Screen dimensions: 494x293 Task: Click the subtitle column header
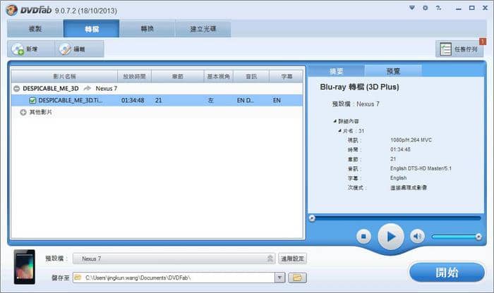click(287, 76)
